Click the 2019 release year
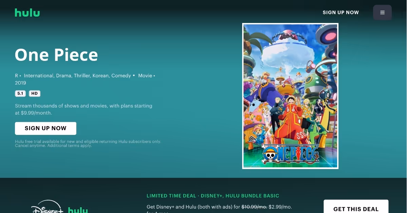This screenshot has height=213, width=407. point(20,83)
